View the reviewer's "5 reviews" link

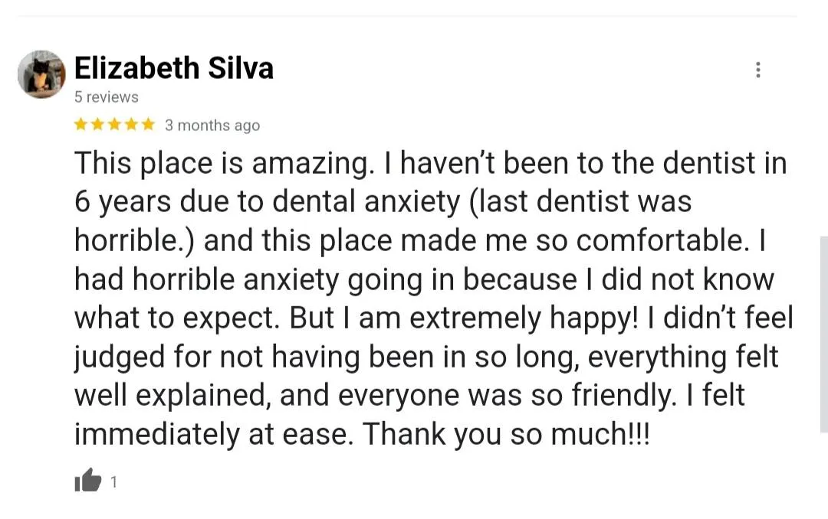pos(106,97)
